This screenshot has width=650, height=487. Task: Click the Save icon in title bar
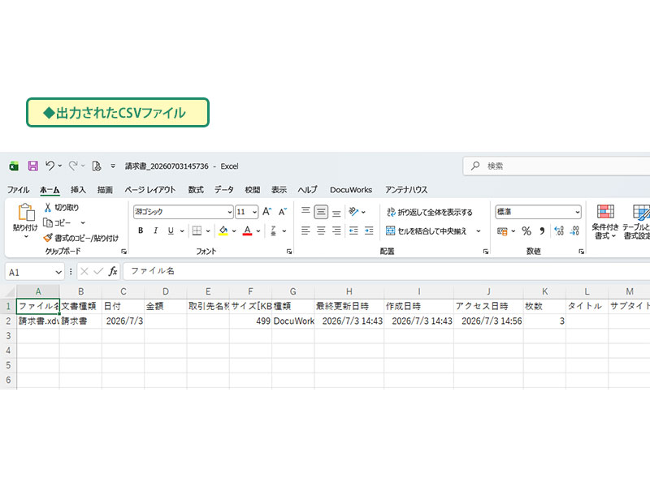click(x=32, y=166)
